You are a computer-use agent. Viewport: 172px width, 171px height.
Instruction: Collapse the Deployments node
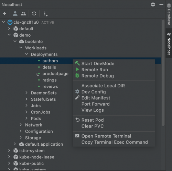[x=26, y=54]
